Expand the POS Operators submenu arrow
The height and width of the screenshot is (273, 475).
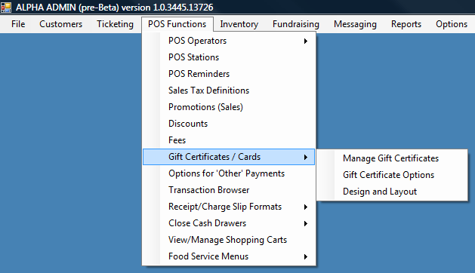(x=306, y=41)
